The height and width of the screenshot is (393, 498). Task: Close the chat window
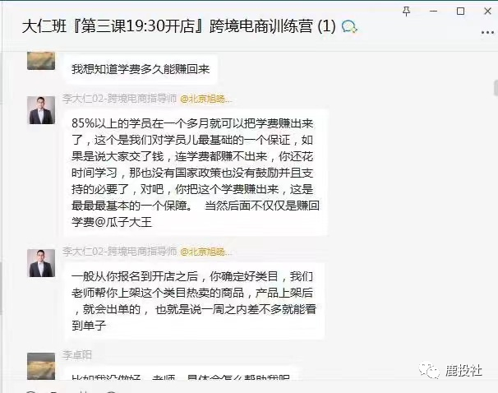pyautogui.click(x=487, y=12)
